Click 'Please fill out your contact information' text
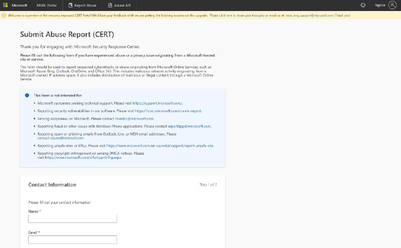This screenshot has height=248, width=401. coord(60,202)
